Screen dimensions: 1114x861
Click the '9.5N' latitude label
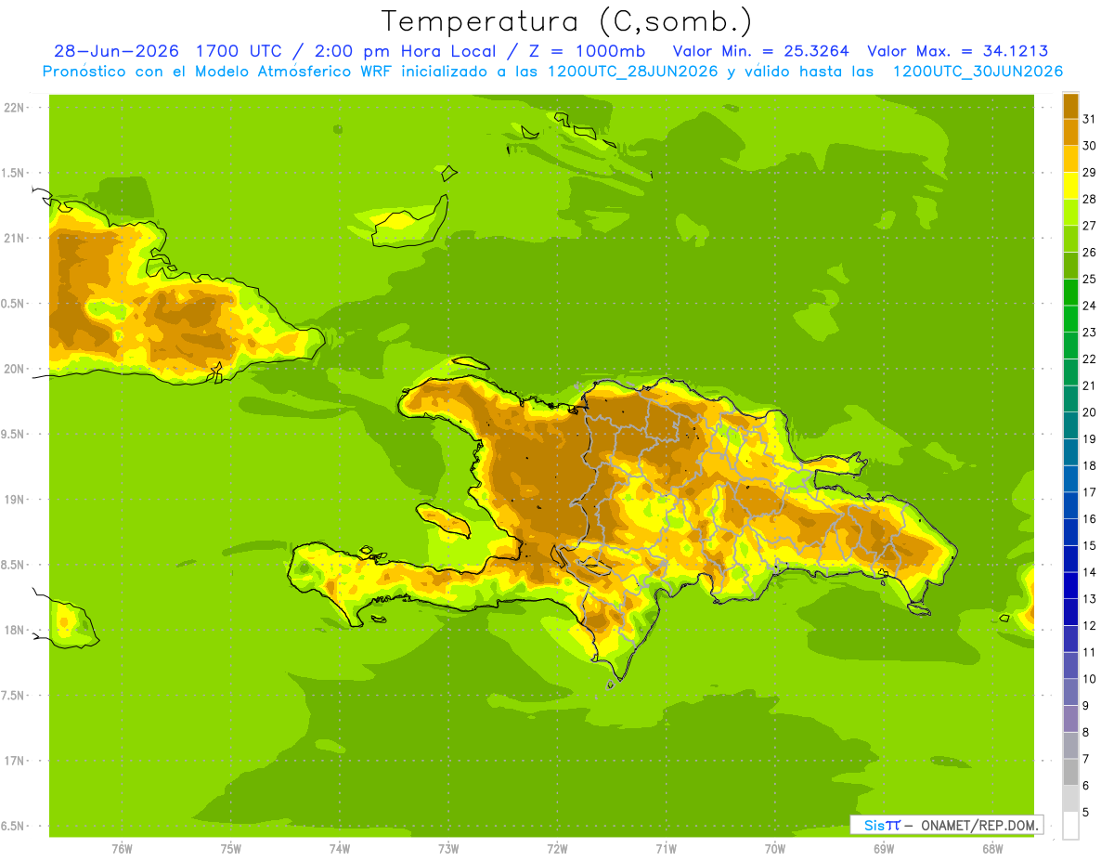(13, 434)
